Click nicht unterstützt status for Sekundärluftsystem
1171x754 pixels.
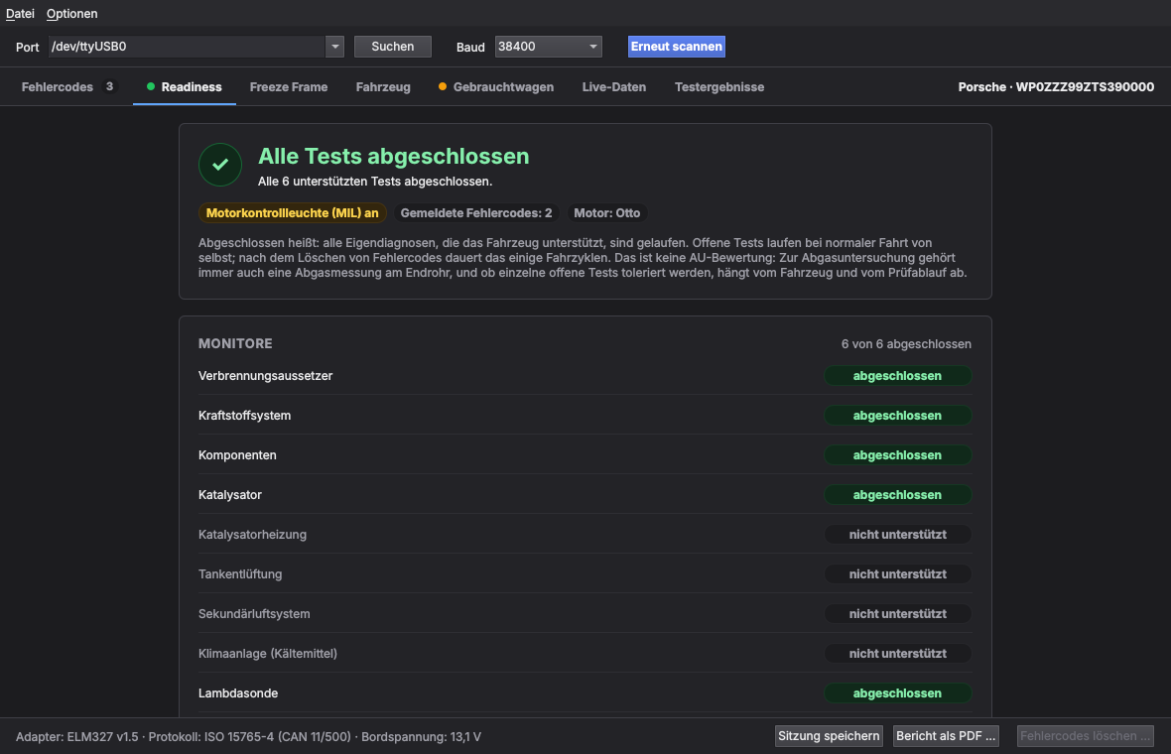(898, 613)
